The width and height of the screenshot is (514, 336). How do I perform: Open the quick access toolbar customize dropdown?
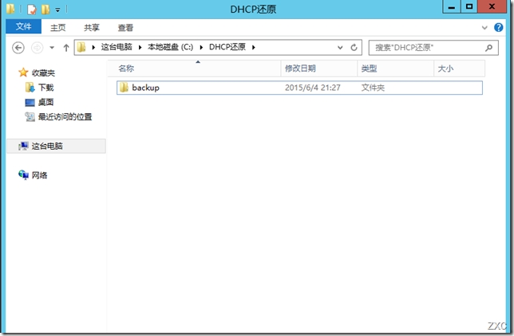click(57, 10)
